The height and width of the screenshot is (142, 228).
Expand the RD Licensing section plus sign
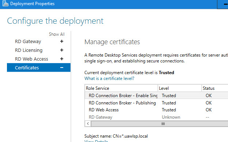62,50
